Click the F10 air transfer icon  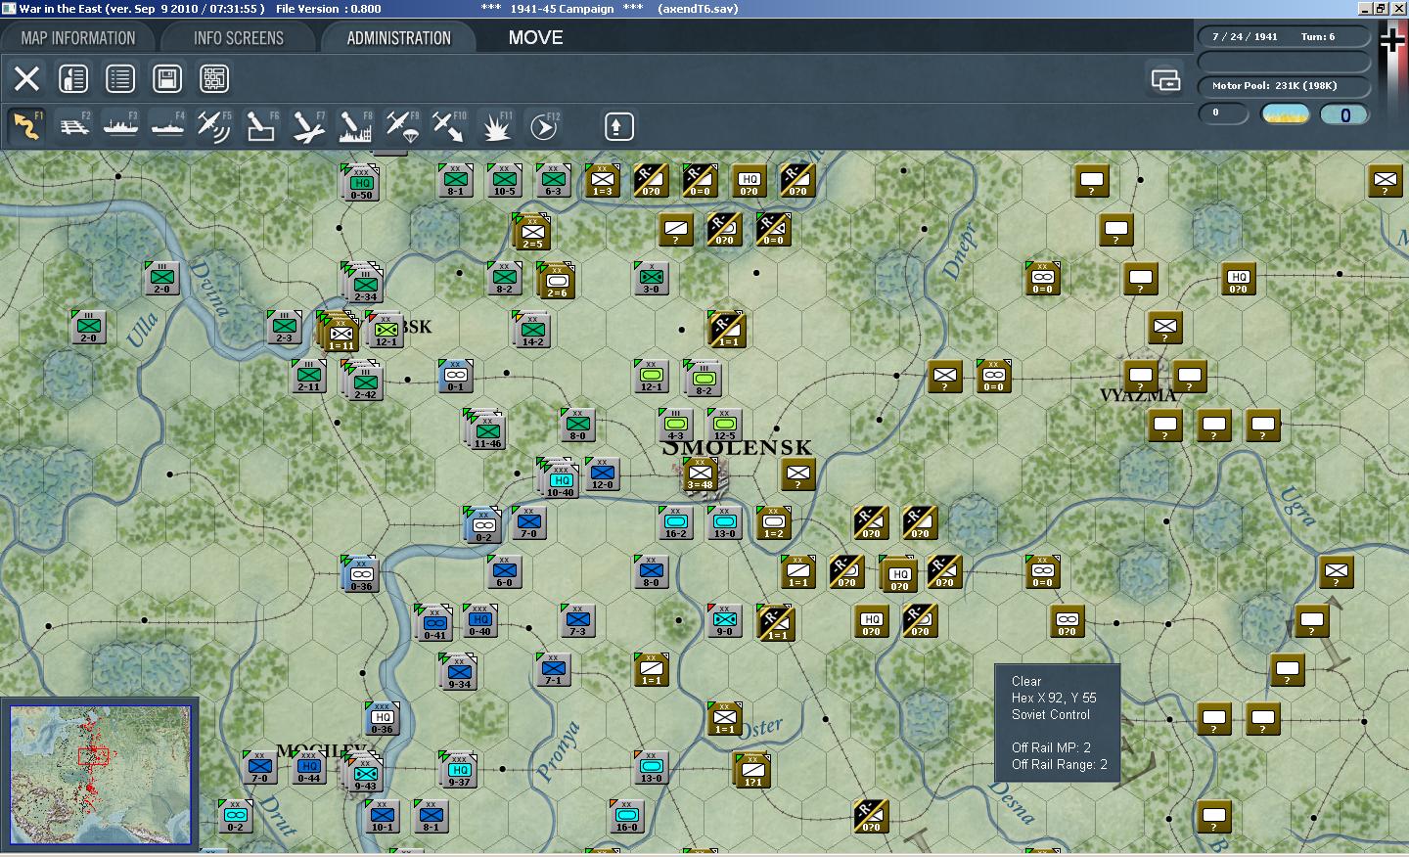coord(449,126)
